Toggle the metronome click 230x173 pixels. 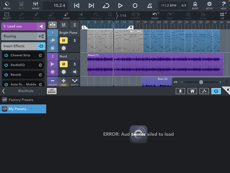[x=150, y=6]
